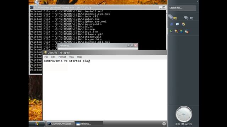The image size is (227, 127).
Task: Expand hidden system tray icons
Action: pyautogui.click(x=164, y=124)
